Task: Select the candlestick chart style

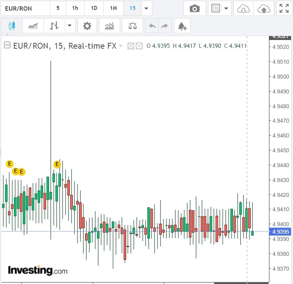Action: (x=11, y=26)
